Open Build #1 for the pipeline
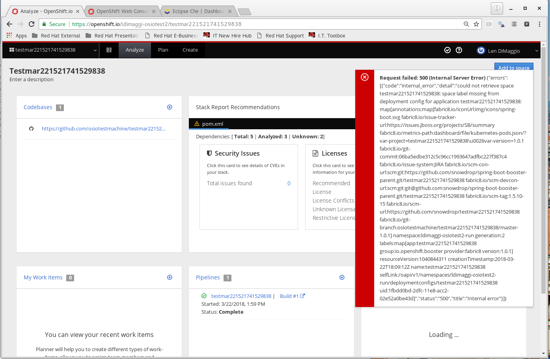This screenshot has height=359, width=550. click(x=289, y=296)
